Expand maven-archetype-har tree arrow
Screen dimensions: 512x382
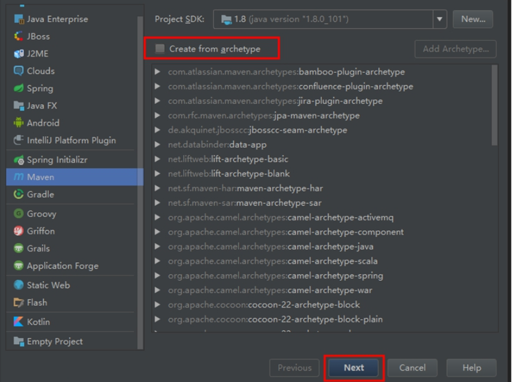(x=157, y=188)
